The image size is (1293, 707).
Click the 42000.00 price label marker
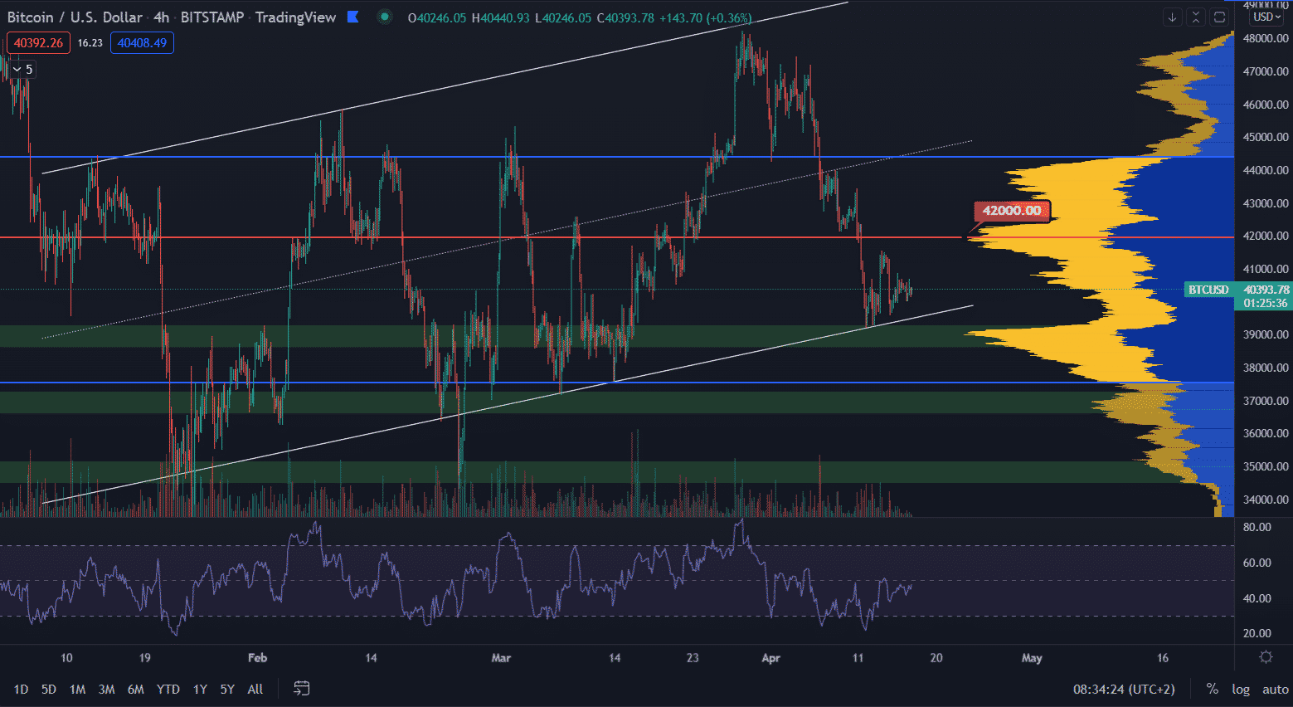(x=1012, y=211)
